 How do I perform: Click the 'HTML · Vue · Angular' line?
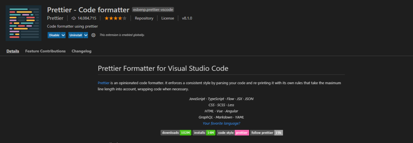click(x=221, y=111)
